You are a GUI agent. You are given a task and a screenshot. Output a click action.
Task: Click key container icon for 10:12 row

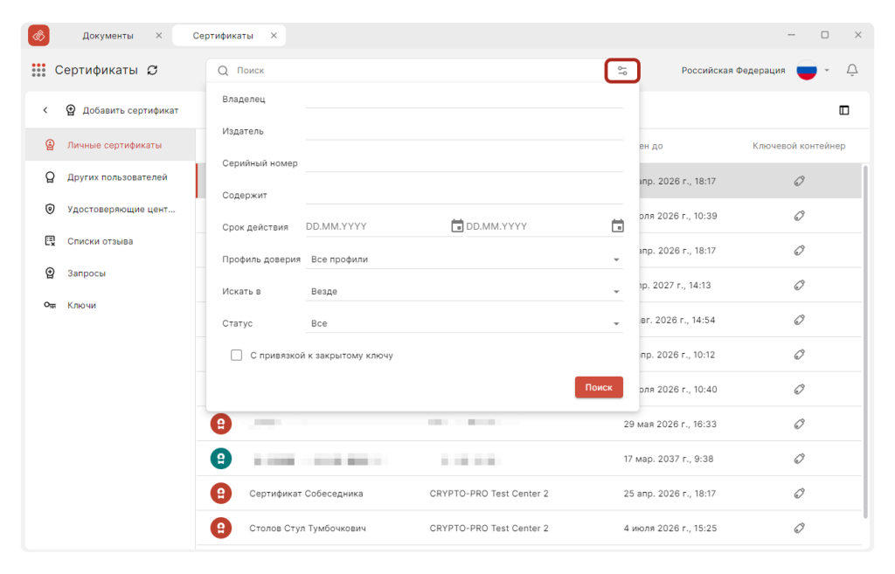[799, 355]
